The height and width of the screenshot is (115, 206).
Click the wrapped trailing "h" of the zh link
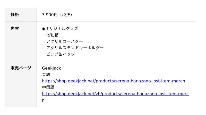pos(43,100)
